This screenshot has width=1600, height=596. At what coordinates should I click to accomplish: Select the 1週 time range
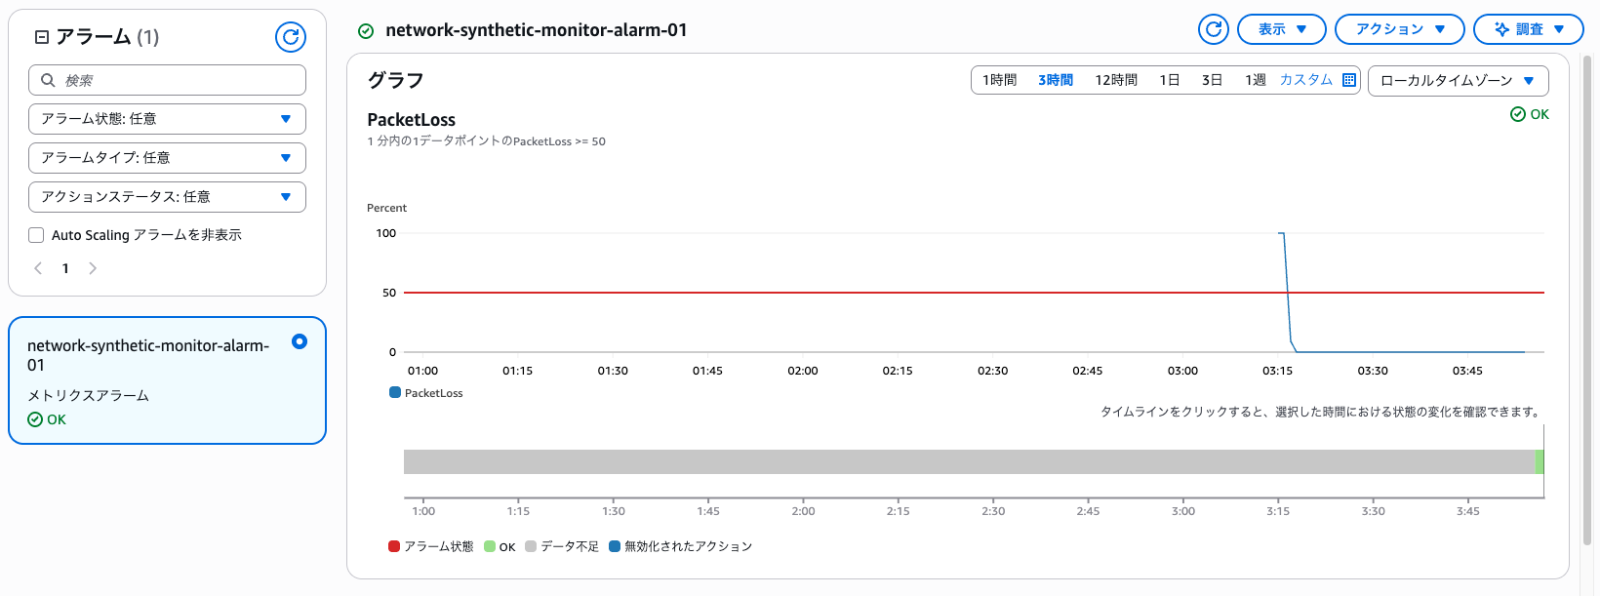click(1256, 80)
